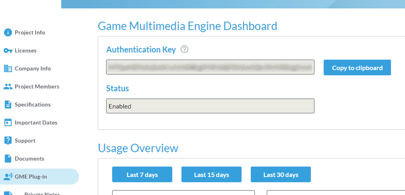The height and width of the screenshot is (195, 405).
Task: Click the Licenses key icon
Action: pos(8,50)
